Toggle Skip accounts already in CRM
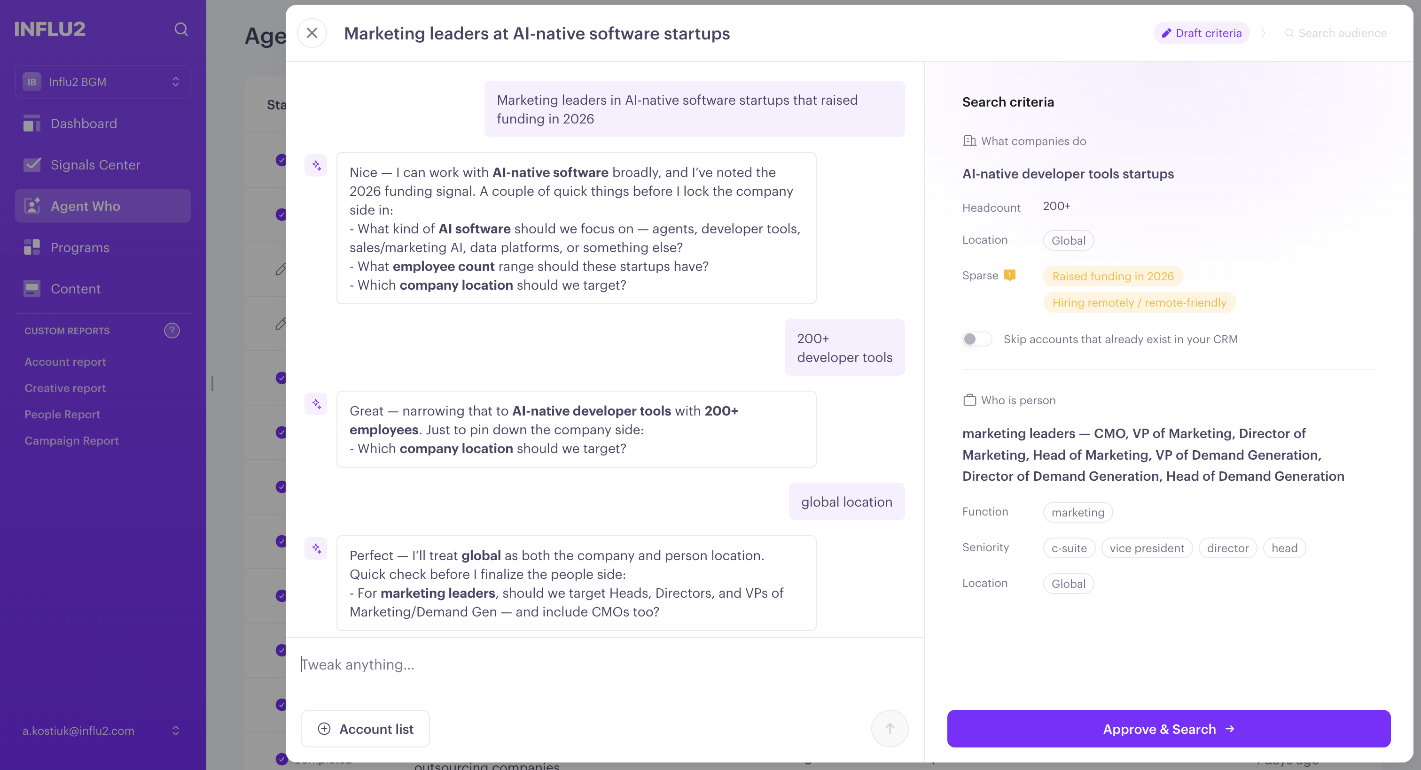The height and width of the screenshot is (770, 1421). tap(977, 339)
